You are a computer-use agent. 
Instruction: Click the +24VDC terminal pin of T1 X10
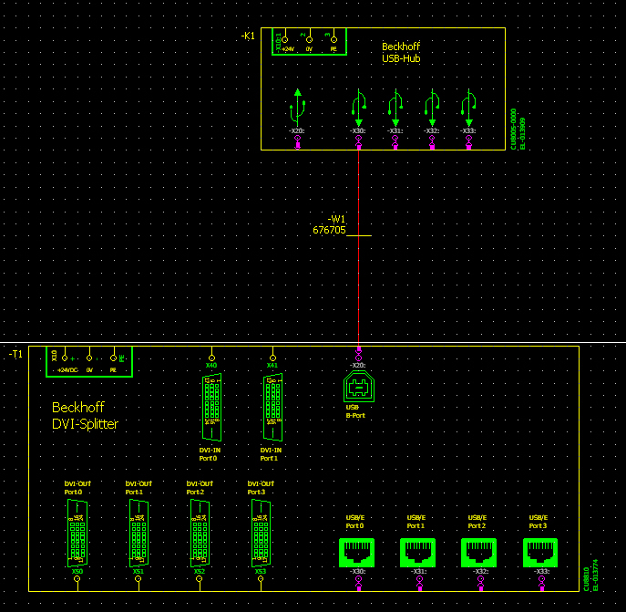point(65,358)
